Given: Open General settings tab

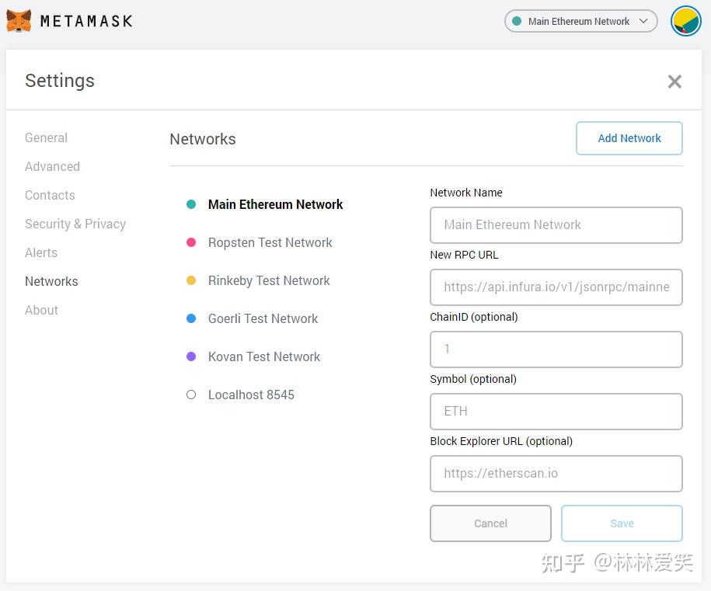Looking at the screenshot, I should (47, 137).
